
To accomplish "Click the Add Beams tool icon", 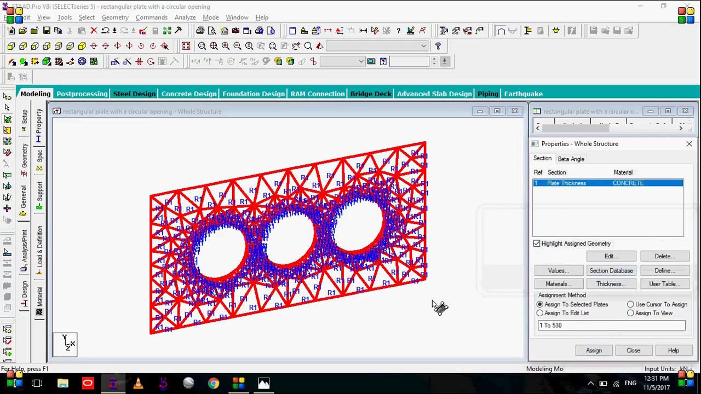I will tap(11, 61).
